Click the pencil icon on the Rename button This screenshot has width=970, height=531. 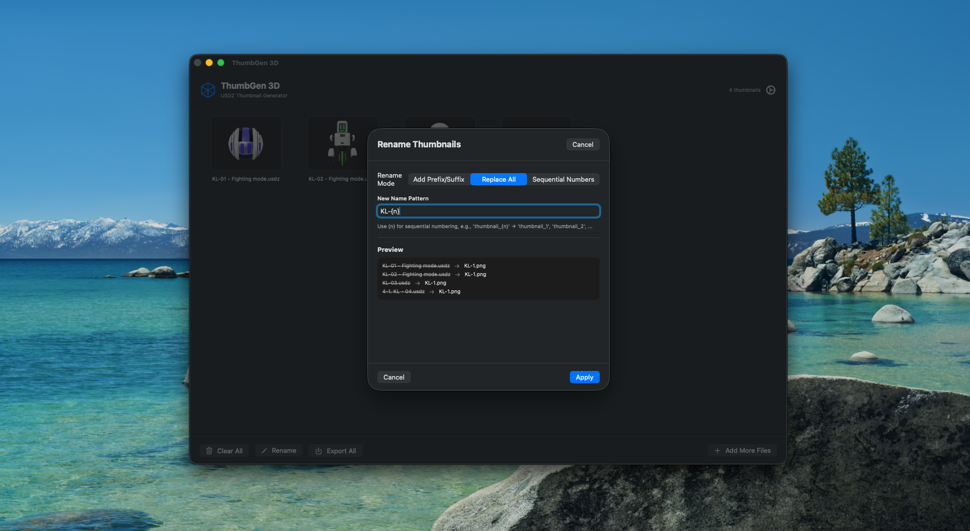265,450
